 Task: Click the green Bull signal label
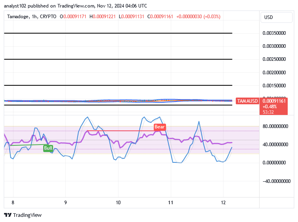(x=48, y=148)
